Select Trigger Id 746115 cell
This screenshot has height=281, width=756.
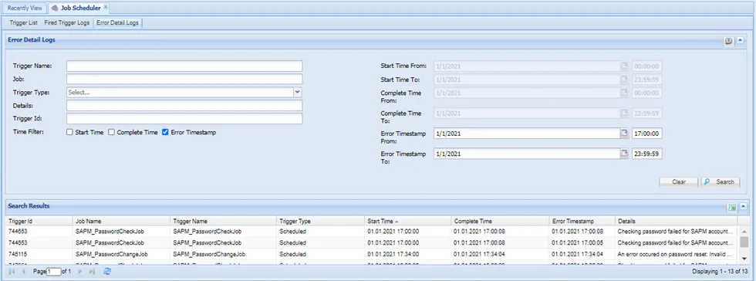(39, 253)
